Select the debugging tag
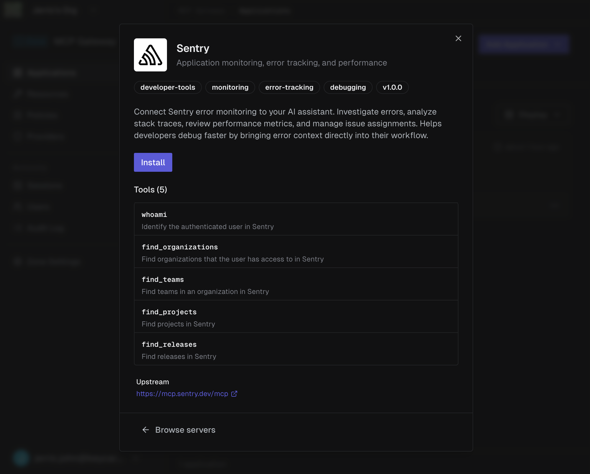 click(348, 87)
